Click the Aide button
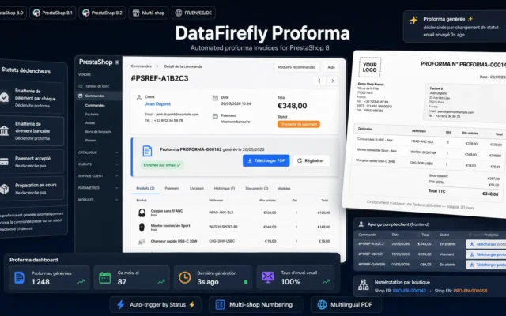 tap(331, 67)
